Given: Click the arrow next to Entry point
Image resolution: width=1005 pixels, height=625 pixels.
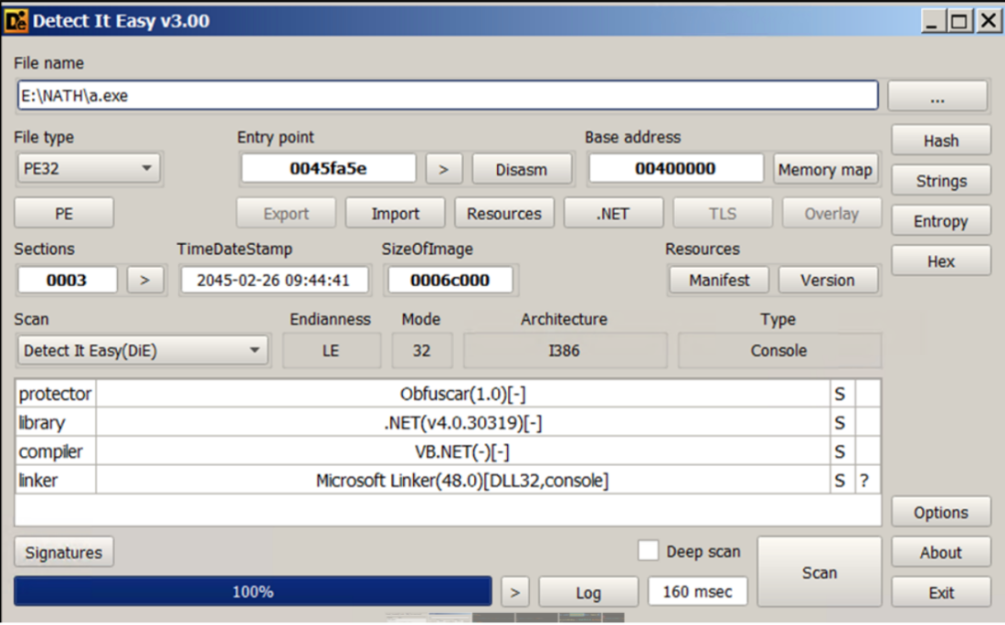Looking at the screenshot, I should [x=444, y=169].
